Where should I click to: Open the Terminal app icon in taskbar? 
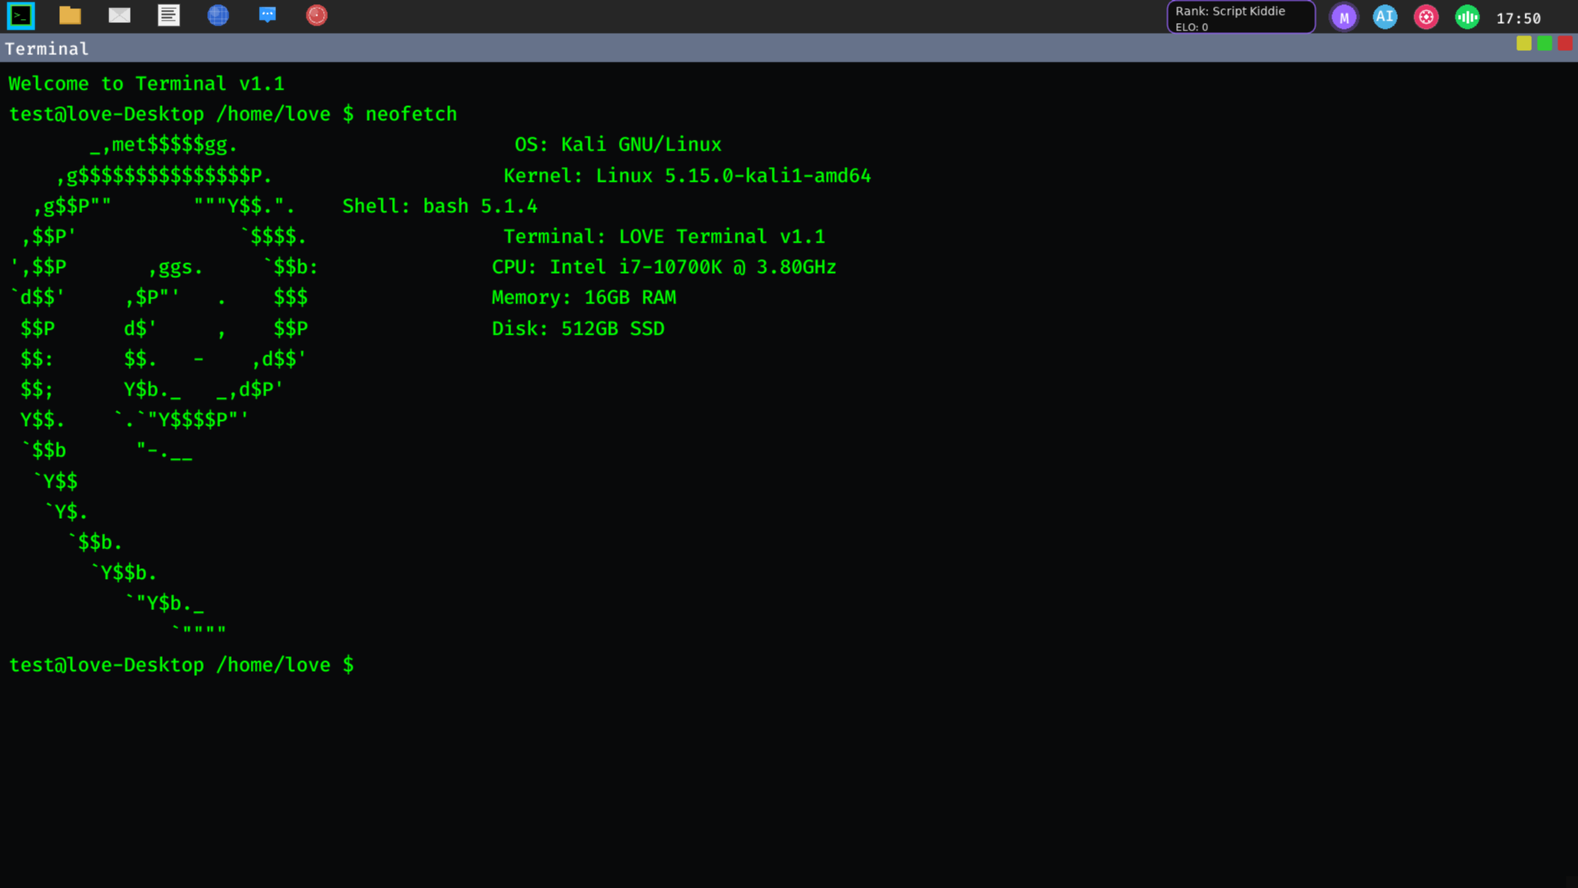pyautogui.click(x=21, y=16)
